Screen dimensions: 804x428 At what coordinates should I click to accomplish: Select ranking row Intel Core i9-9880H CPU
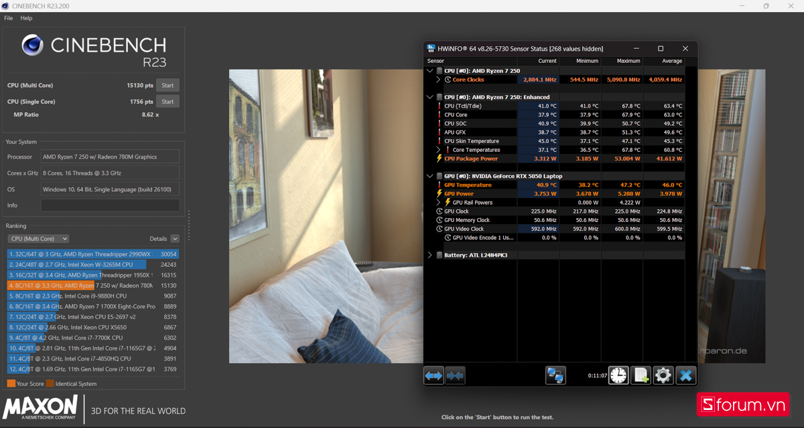92,296
